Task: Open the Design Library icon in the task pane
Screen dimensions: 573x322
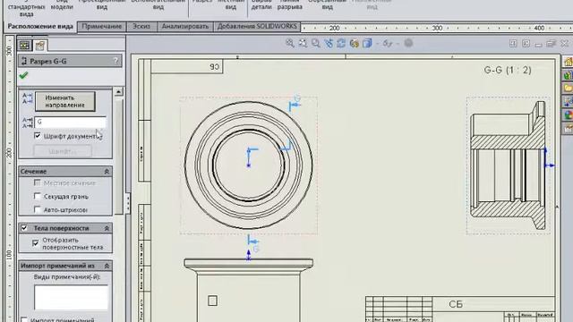Action: pos(568,75)
